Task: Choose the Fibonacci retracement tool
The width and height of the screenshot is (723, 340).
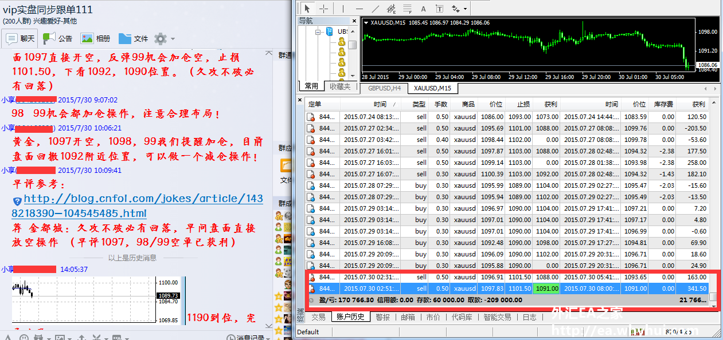Action: pyautogui.click(x=408, y=9)
